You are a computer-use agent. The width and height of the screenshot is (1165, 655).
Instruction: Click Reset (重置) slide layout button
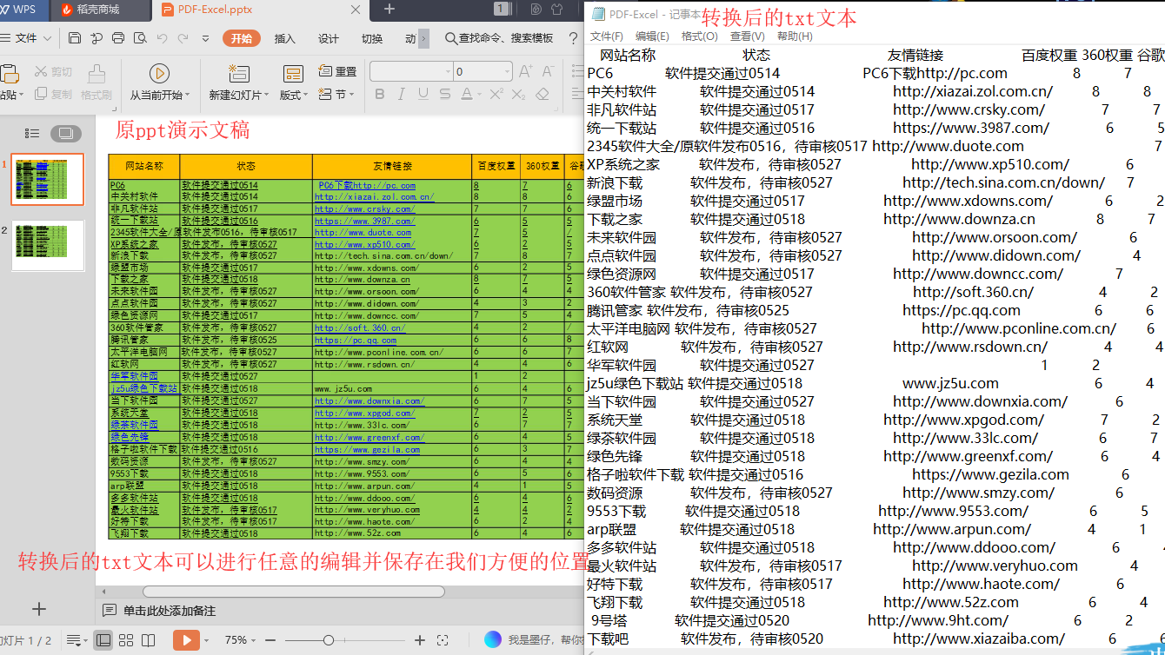tap(338, 71)
